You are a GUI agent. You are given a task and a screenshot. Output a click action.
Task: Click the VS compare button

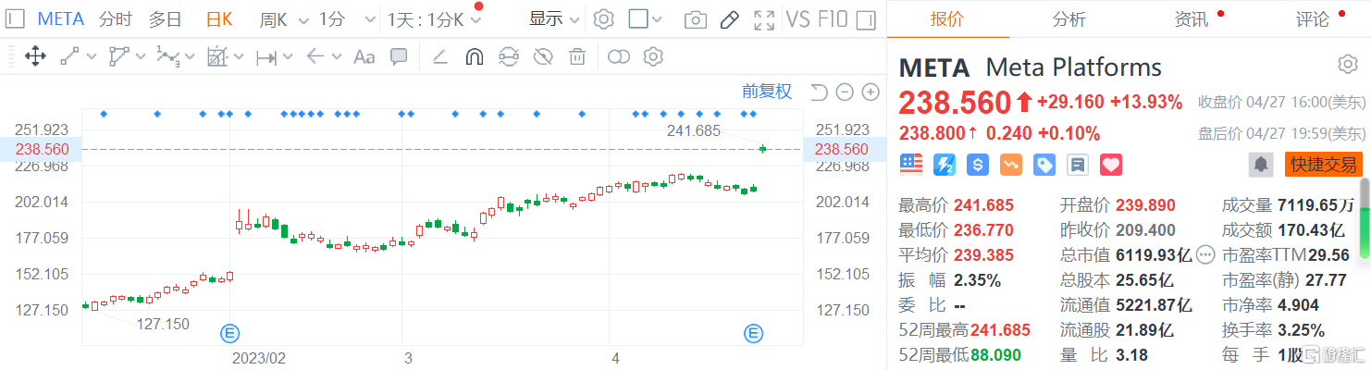point(798,19)
